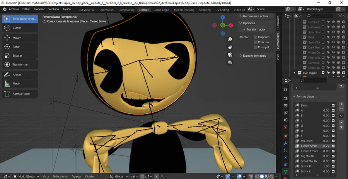
Task: Enable the Skirt collection checkbox
Action: click(x=323, y=37)
